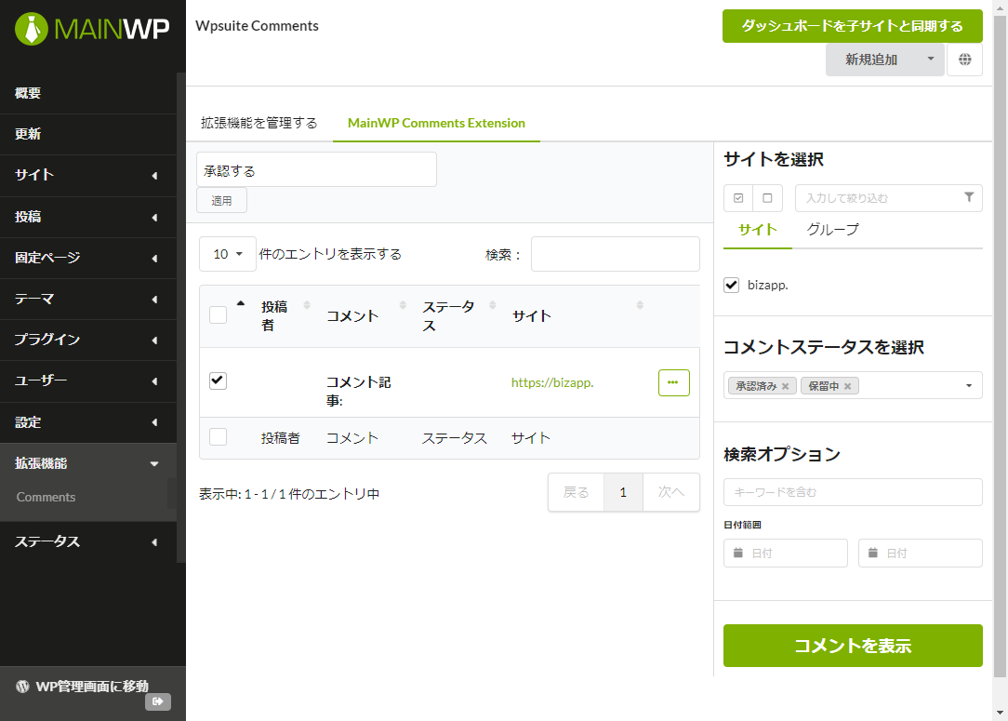Click the ascending sort arrow beside the header checkbox
1008x721 pixels.
[x=241, y=303]
